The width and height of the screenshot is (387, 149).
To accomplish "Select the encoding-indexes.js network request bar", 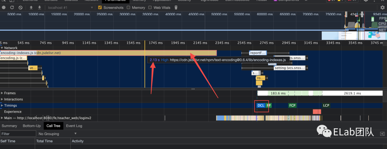I will point(108,53).
